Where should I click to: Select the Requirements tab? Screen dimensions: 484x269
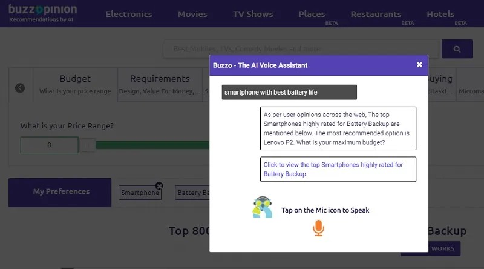click(160, 84)
